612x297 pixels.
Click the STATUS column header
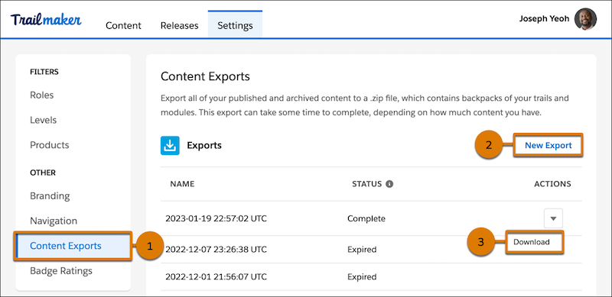coord(367,184)
